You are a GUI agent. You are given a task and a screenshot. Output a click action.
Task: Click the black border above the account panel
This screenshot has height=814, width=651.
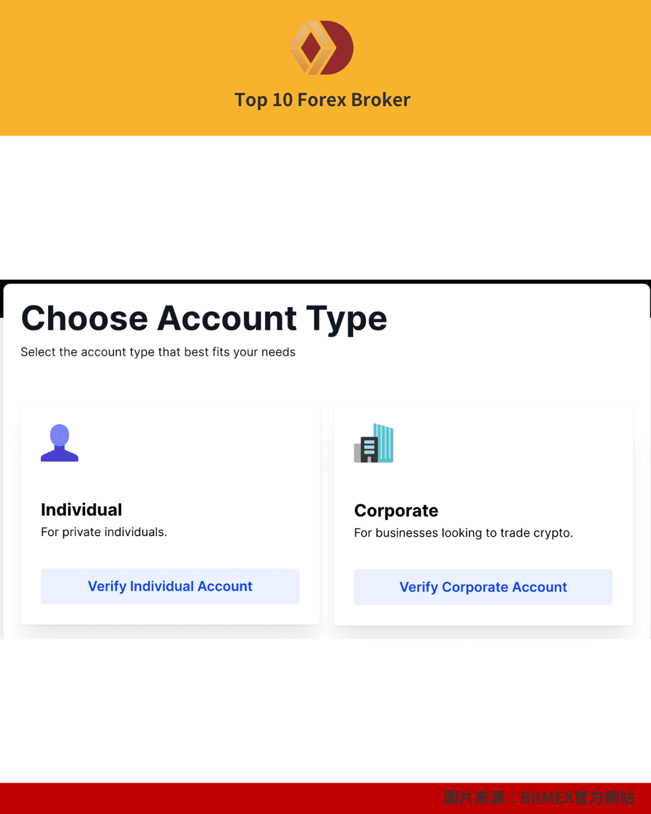coord(325,282)
